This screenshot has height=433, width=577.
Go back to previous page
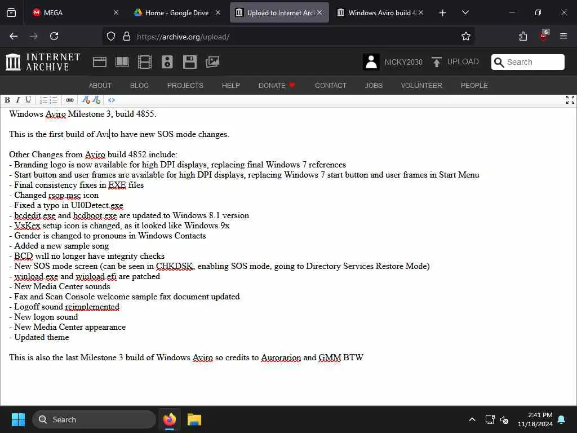[14, 36]
